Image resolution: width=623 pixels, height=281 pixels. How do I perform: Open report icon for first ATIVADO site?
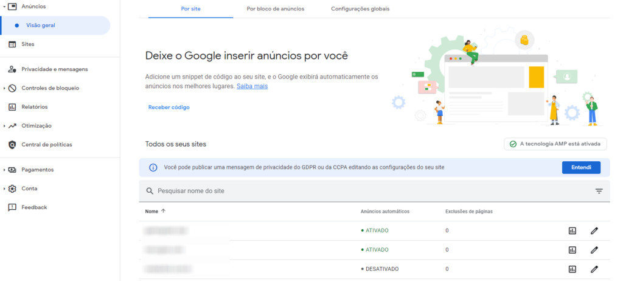(x=572, y=231)
